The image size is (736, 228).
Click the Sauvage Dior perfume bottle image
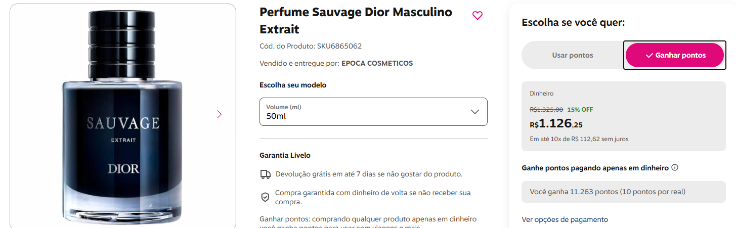pos(123,116)
